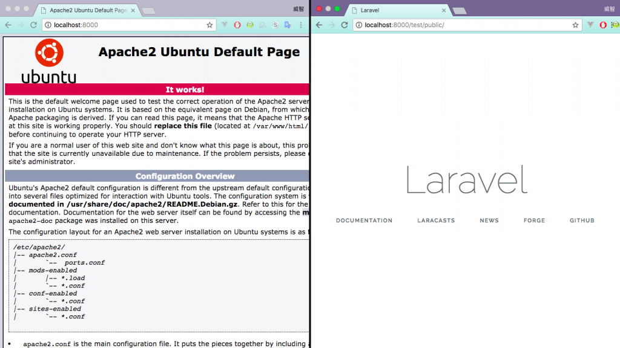Click "mods-enabled" in the config tree
Screen dimensions: 620x348
[x=53, y=270]
